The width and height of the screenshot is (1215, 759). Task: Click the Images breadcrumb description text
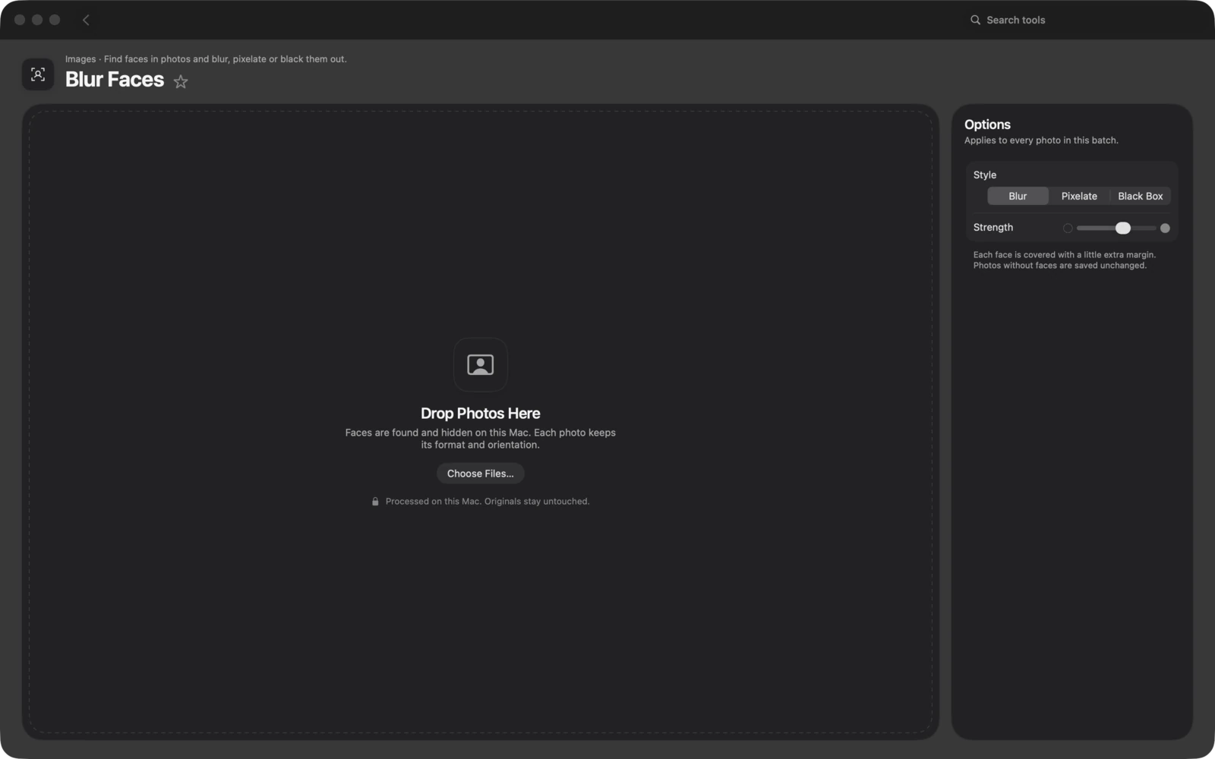[x=206, y=59]
